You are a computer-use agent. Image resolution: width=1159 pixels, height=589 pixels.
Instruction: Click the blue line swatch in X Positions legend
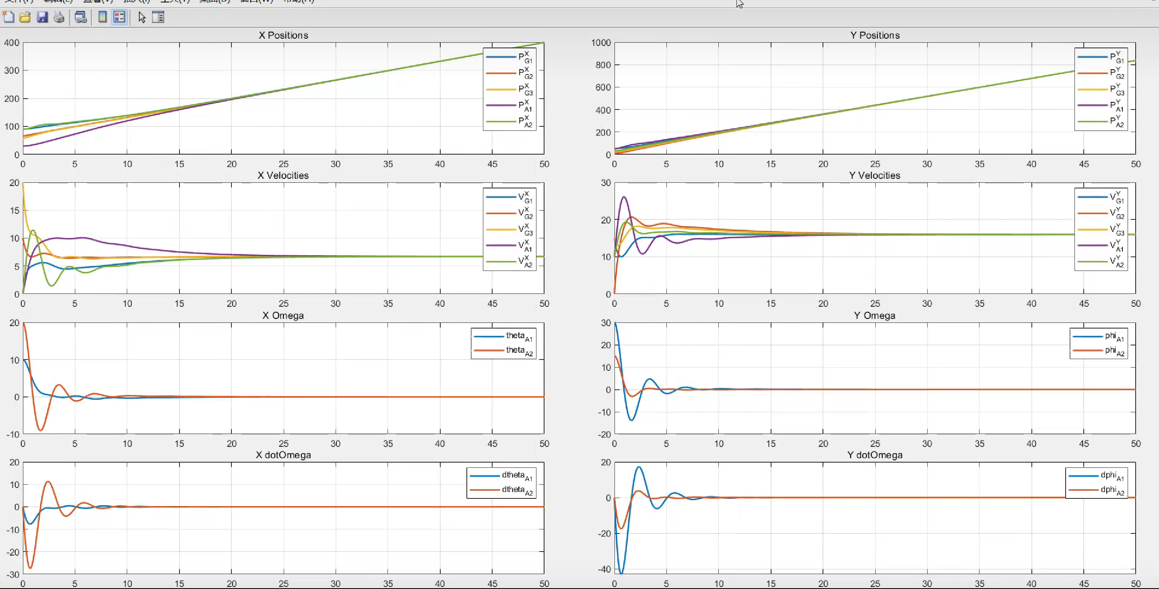click(500, 57)
